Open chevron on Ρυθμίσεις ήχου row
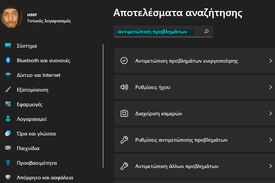The height and width of the screenshot is (183, 275). click(x=270, y=87)
